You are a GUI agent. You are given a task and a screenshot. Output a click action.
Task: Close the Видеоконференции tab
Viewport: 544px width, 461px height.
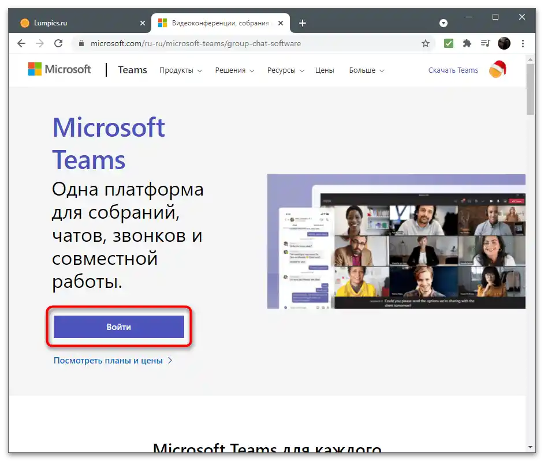(x=281, y=23)
